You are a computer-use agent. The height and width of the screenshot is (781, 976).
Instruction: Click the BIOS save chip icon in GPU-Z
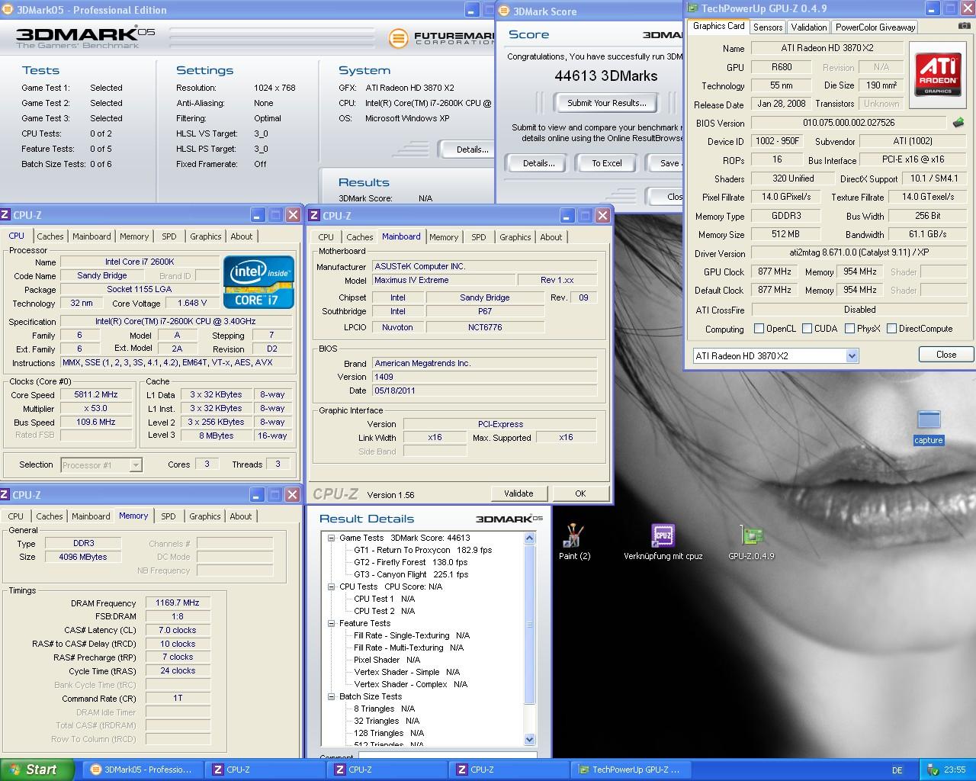click(958, 122)
